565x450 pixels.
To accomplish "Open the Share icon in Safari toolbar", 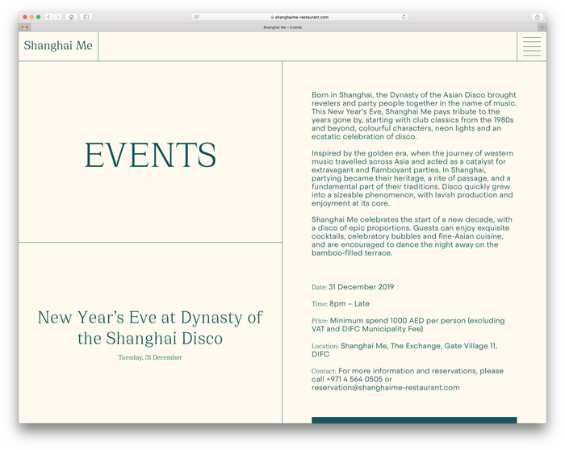I will click(538, 17).
